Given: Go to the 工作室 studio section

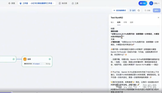Looking at the screenshot, I should (x=24, y=3).
